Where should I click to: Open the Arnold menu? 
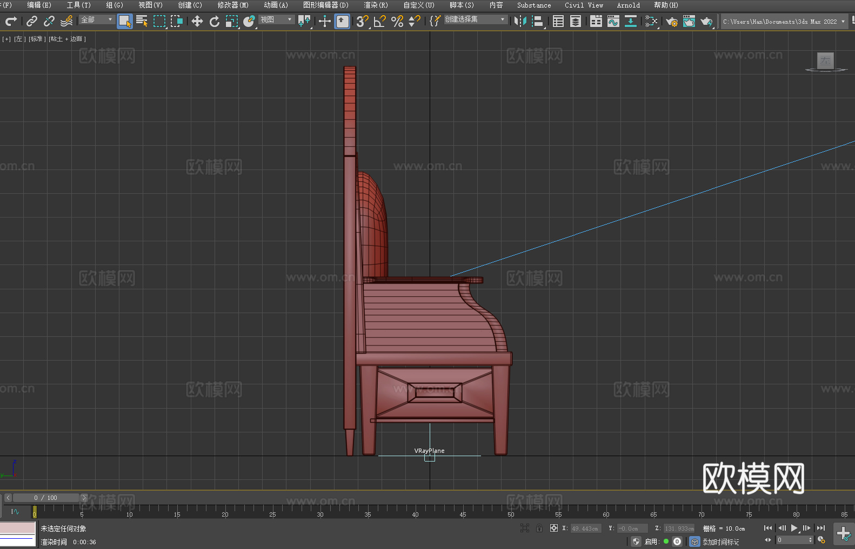628,5
